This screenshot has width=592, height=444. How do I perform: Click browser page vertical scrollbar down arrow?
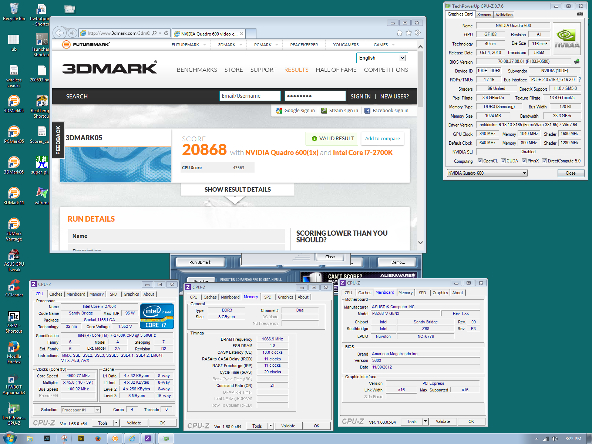[420, 243]
